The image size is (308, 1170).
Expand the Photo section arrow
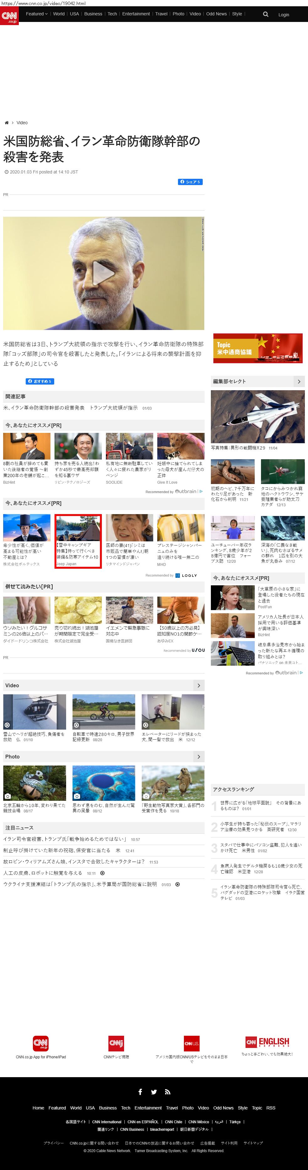coord(198,757)
